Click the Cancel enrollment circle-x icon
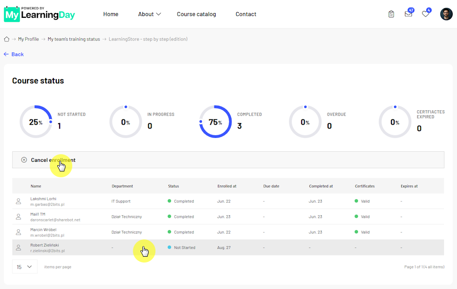Viewport: 457px width, 289px height. [x=24, y=160]
